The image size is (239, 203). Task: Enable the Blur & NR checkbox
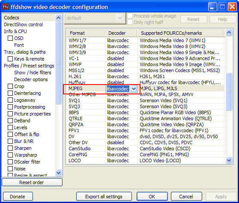10,141
